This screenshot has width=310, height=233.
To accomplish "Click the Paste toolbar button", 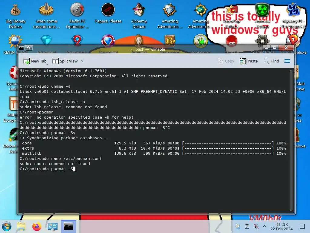I will 249,61.
